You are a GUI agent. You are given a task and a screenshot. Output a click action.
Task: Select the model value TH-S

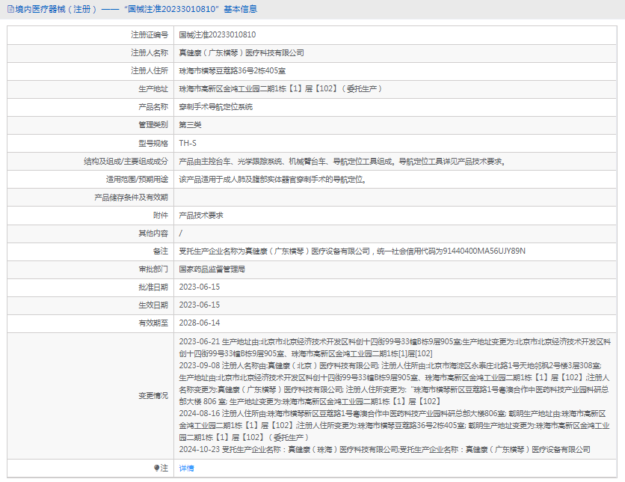coord(188,143)
